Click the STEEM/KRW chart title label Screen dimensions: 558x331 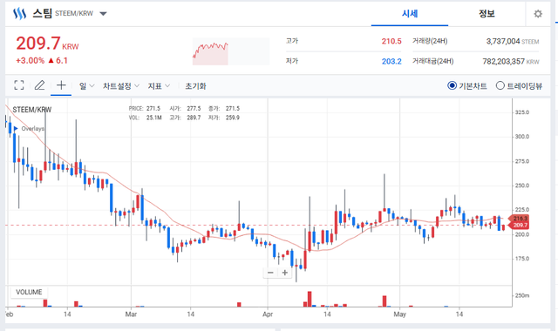(x=32, y=110)
